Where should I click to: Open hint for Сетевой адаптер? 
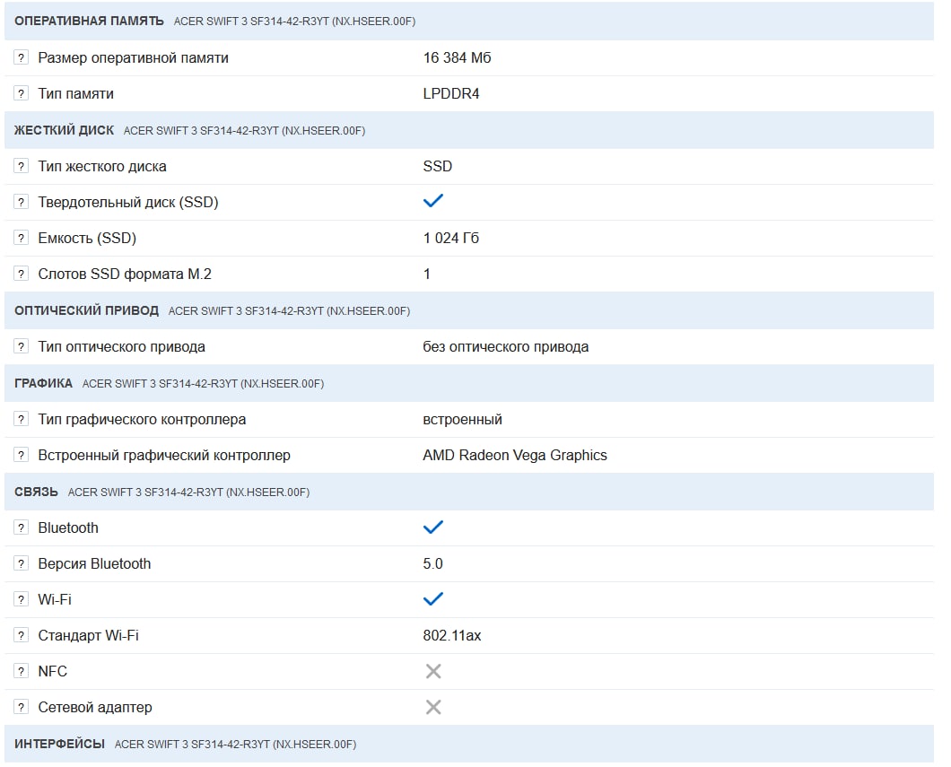point(22,707)
